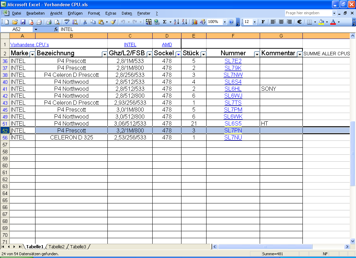Switch to the Tabelle3 sheet tab
Screen dimensions: 356x258
[x=78, y=247]
